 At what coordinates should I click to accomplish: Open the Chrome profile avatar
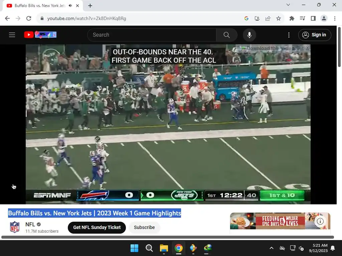tap(324, 19)
